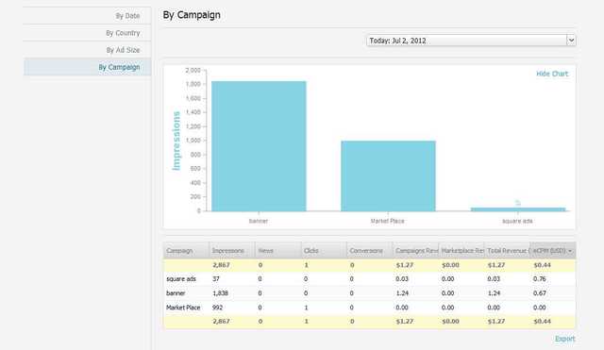
Task: Hide the chart via Hide Chart link
Action: [x=552, y=74]
